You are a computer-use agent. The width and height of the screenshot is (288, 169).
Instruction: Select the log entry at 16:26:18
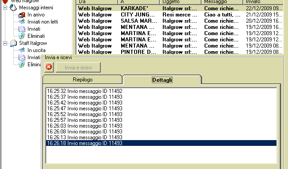(x=161, y=143)
